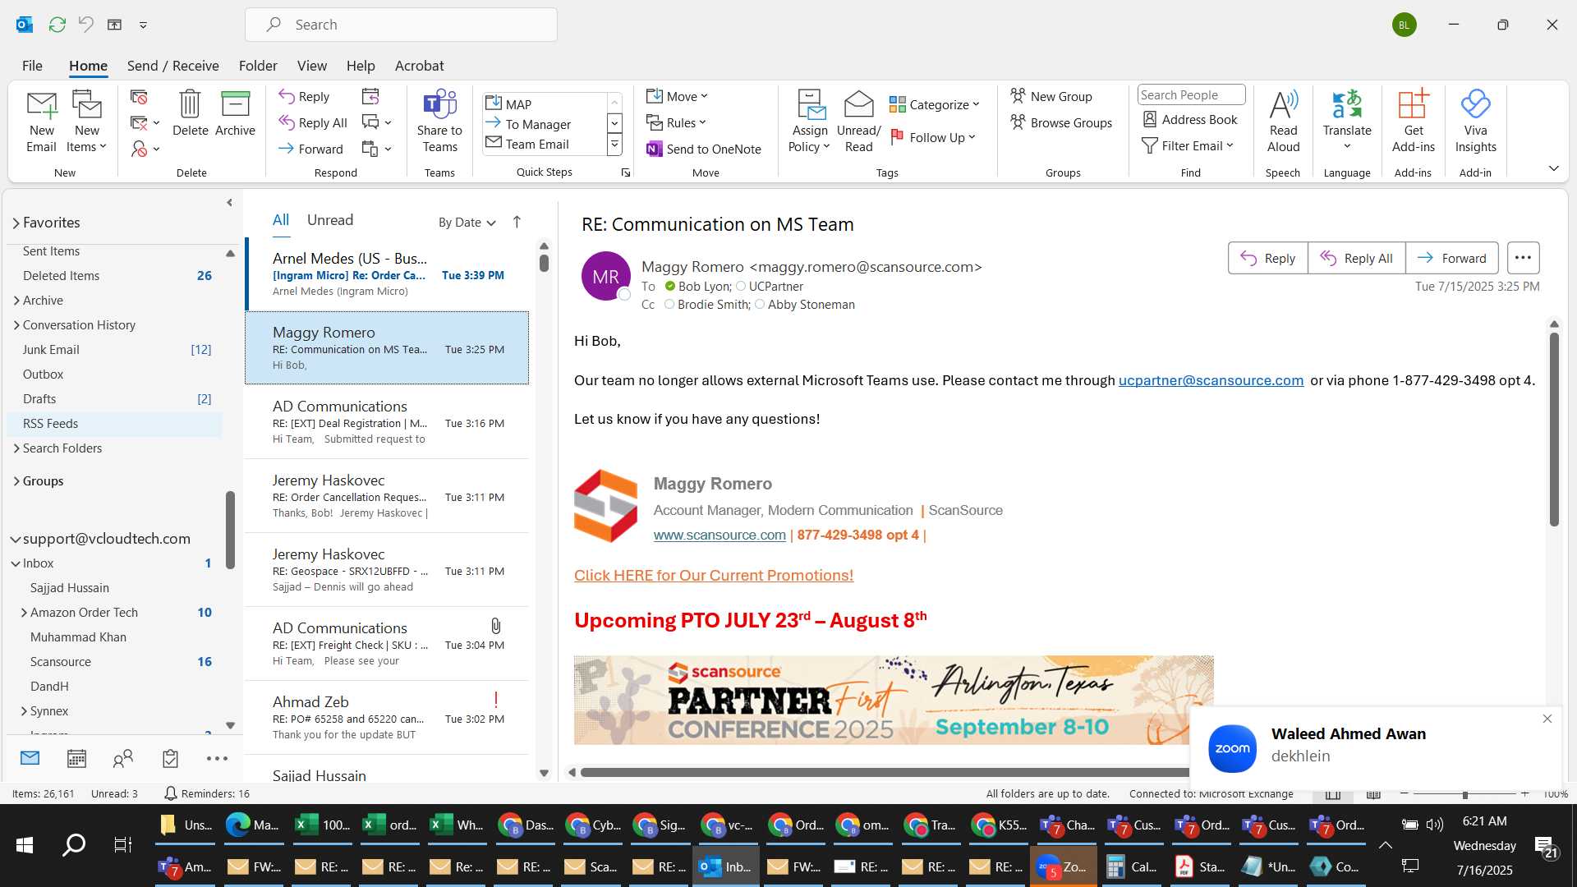Click the message list vertical scrollbar
The width and height of the screenshot is (1577, 887).
tap(544, 263)
